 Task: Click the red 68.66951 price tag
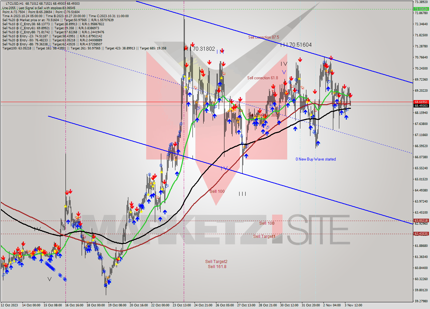click(421, 102)
